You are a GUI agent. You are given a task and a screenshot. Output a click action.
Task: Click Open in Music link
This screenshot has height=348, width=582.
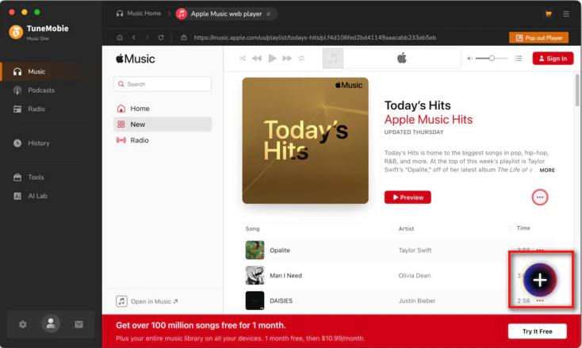(x=147, y=301)
